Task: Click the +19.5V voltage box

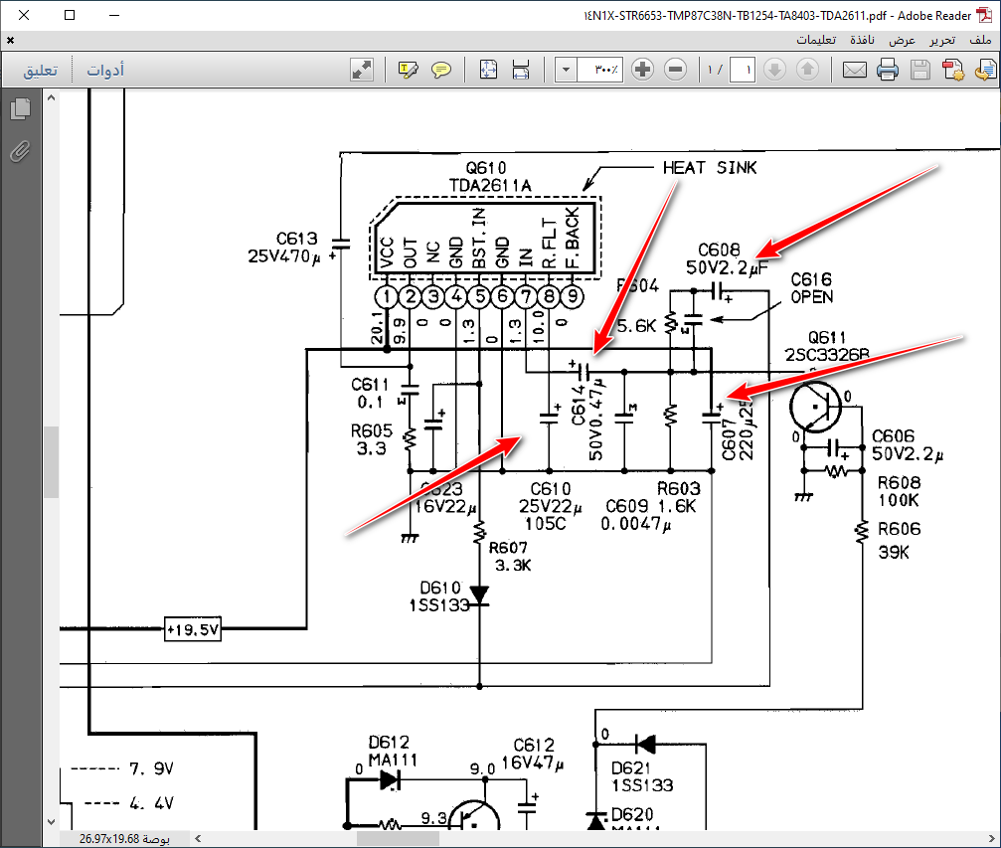Action: (193, 629)
